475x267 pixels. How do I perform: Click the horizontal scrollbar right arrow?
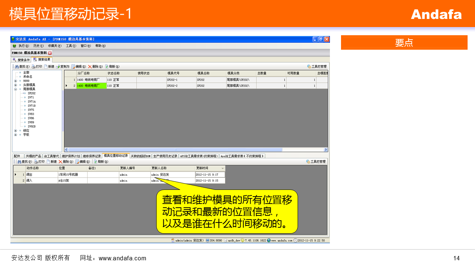point(326,150)
